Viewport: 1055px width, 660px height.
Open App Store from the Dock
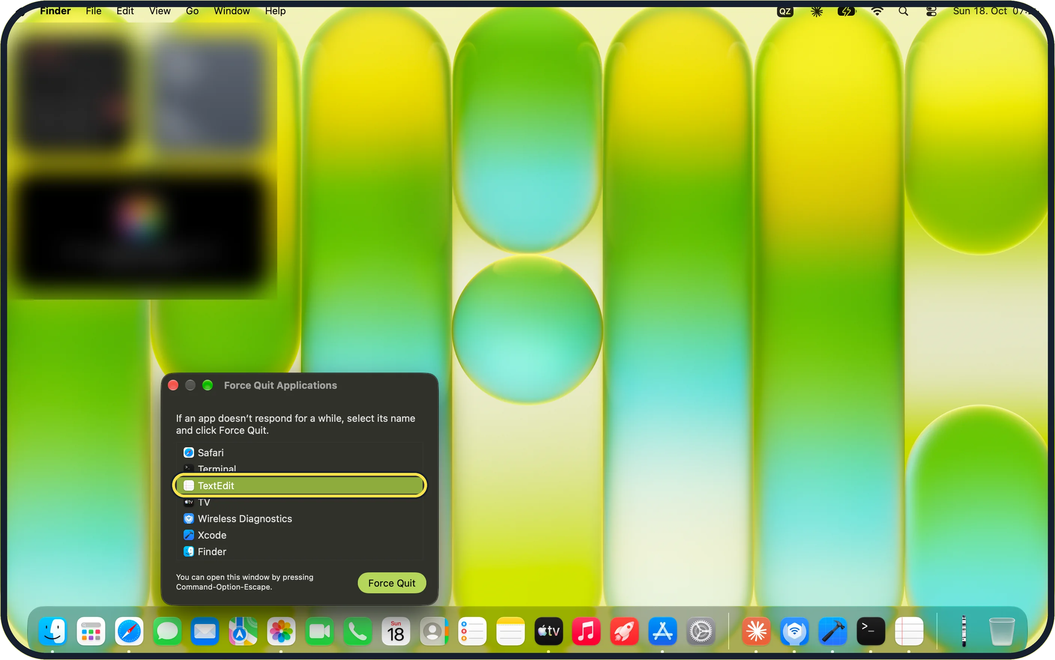663,631
